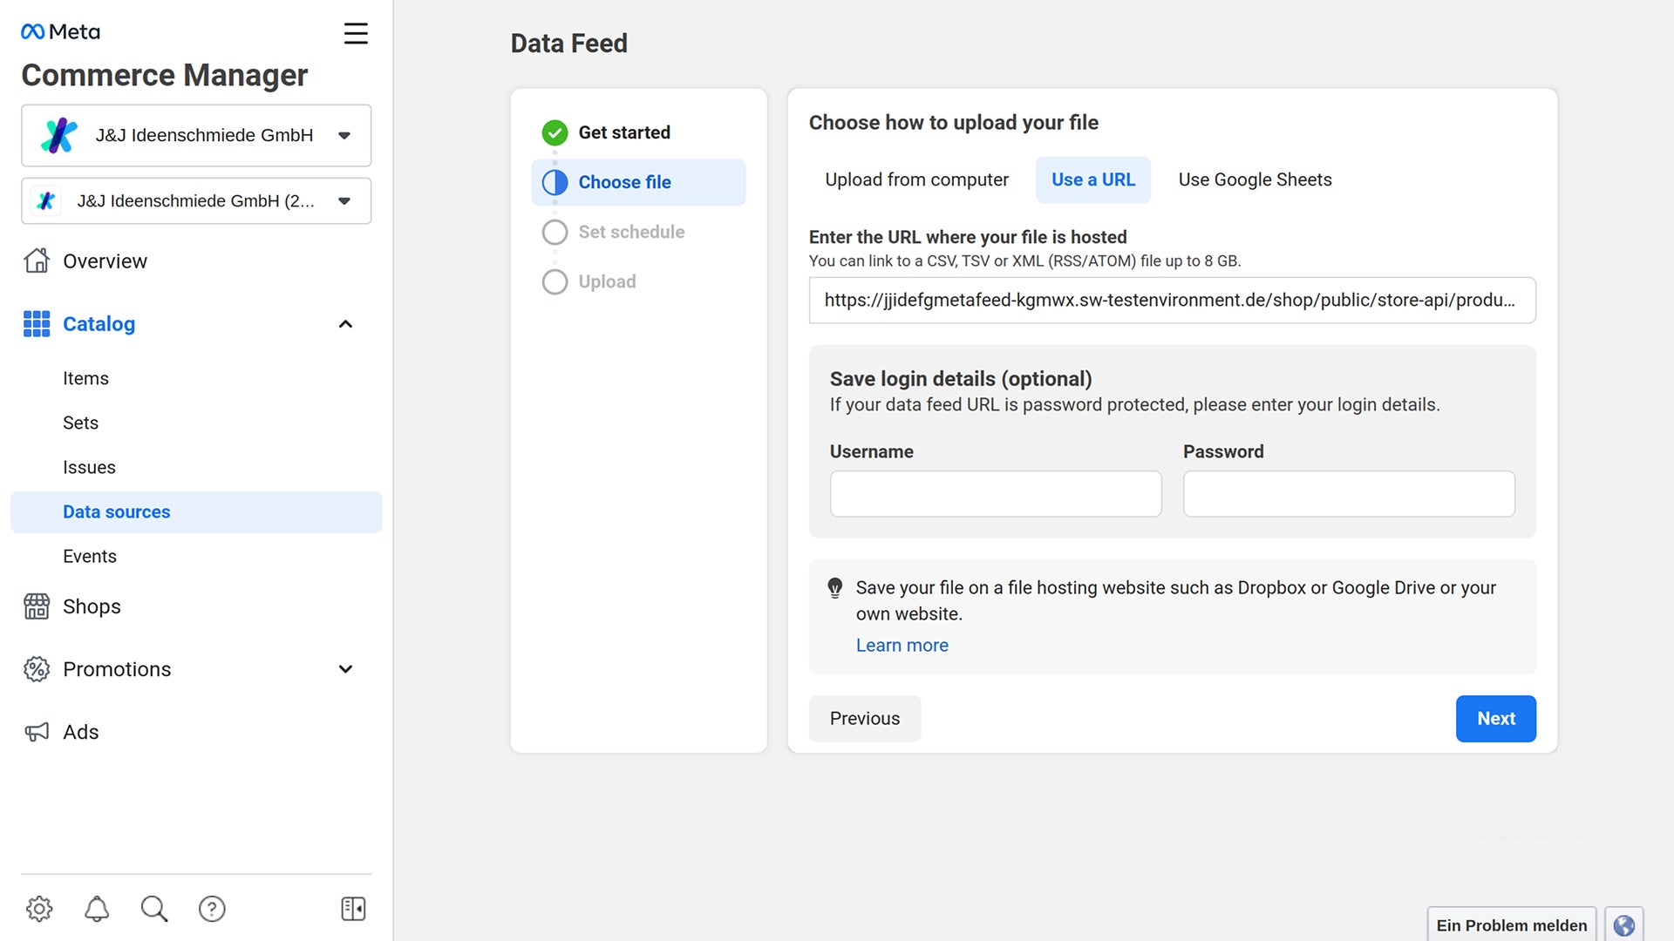Open Sets under Catalog
The height and width of the screenshot is (941, 1674).
click(x=80, y=423)
